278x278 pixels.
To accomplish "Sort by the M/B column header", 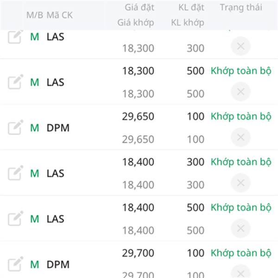I will click(x=34, y=15).
